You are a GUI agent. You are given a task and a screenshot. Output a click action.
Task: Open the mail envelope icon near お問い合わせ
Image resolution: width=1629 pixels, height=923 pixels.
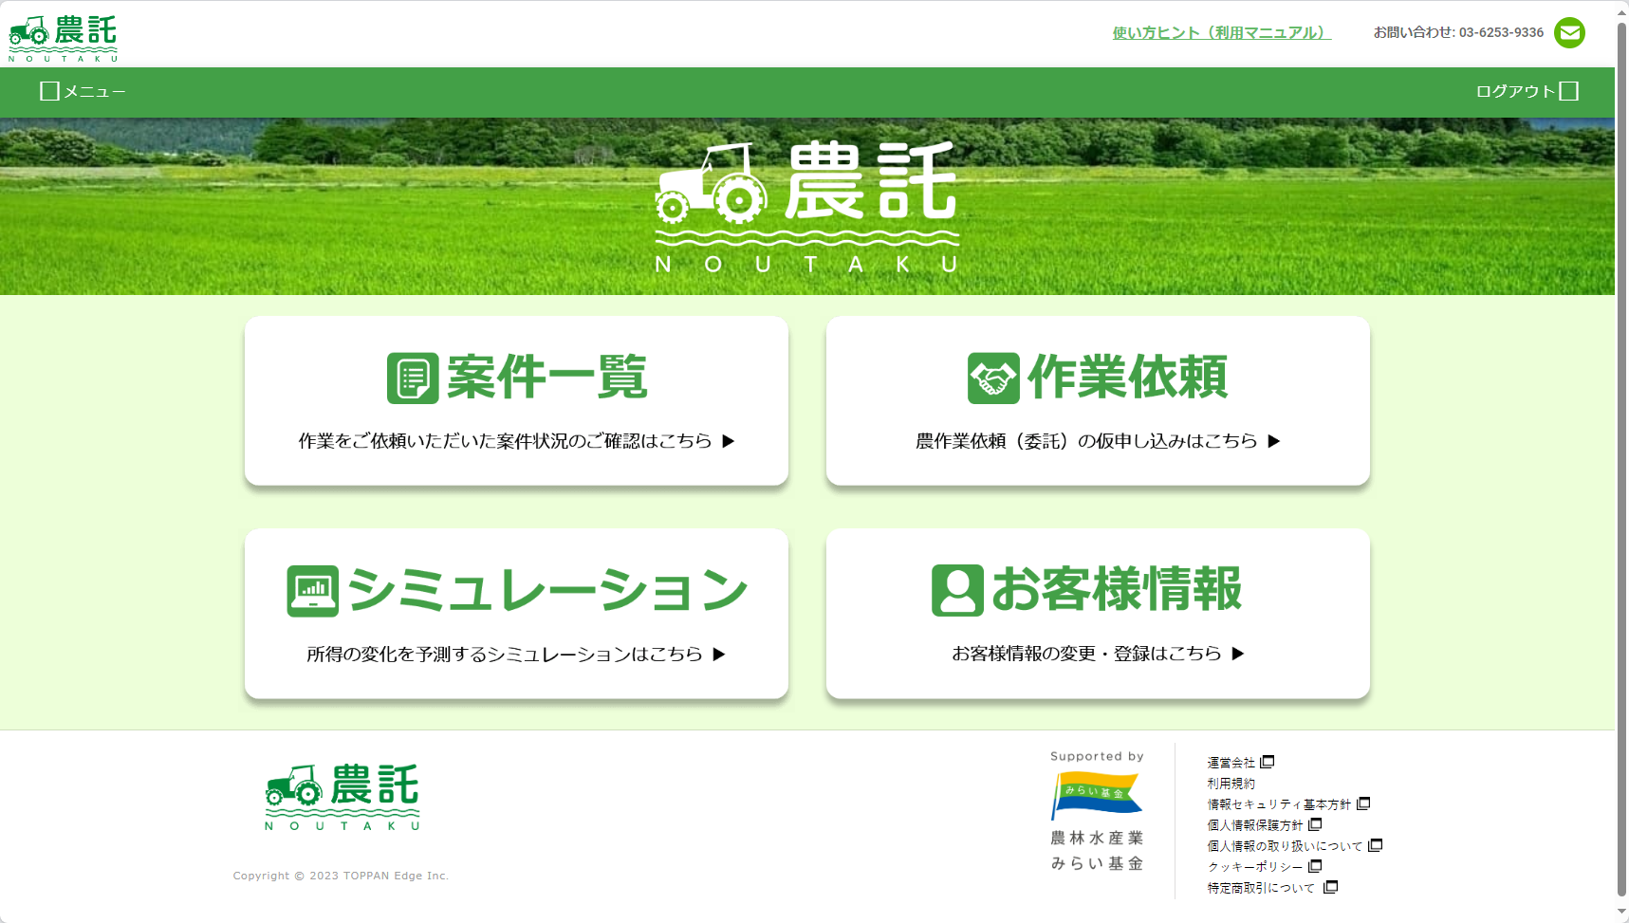[x=1569, y=32]
